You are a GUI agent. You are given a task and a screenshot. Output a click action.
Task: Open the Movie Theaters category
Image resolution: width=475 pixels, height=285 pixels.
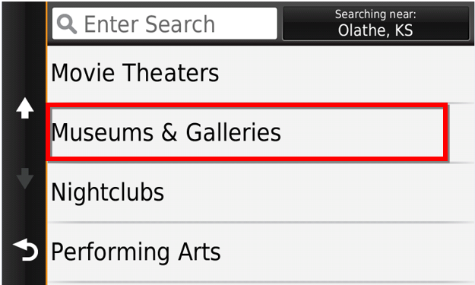(x=261, y=74)
